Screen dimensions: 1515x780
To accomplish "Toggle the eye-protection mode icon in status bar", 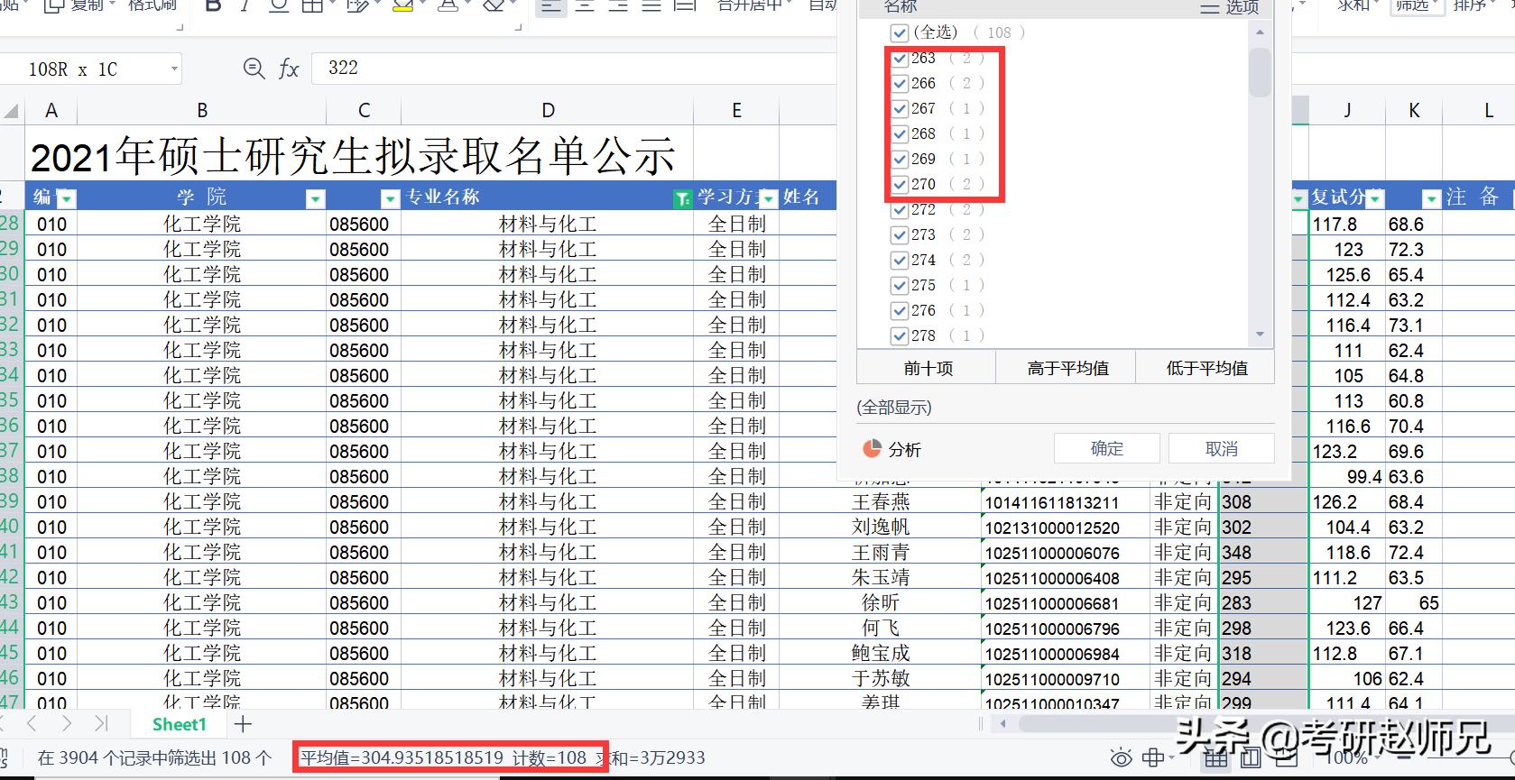I will coord(1121,757).
